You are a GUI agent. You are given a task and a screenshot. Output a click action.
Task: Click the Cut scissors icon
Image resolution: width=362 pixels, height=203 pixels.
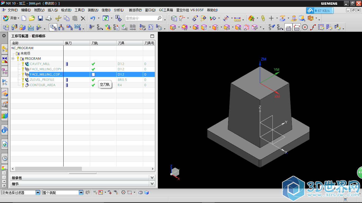point(58,18)
